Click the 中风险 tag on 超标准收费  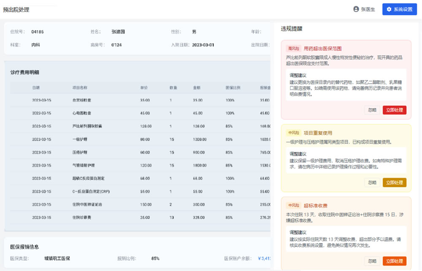(293, 205)
